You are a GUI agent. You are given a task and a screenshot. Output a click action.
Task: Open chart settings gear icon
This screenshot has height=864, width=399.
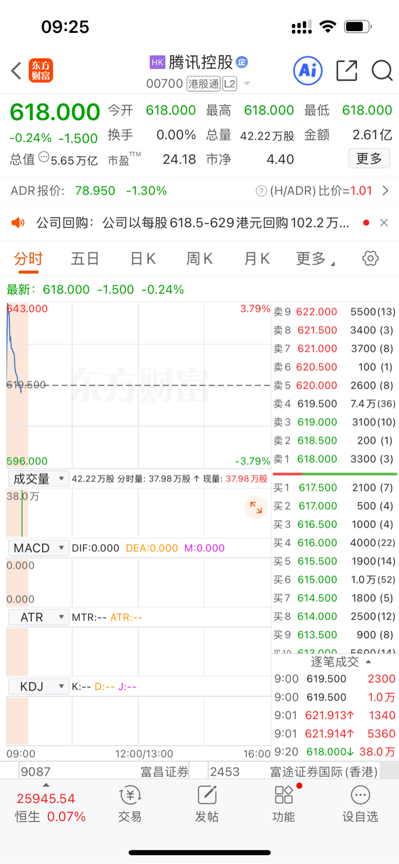click(x=370, y=258)
